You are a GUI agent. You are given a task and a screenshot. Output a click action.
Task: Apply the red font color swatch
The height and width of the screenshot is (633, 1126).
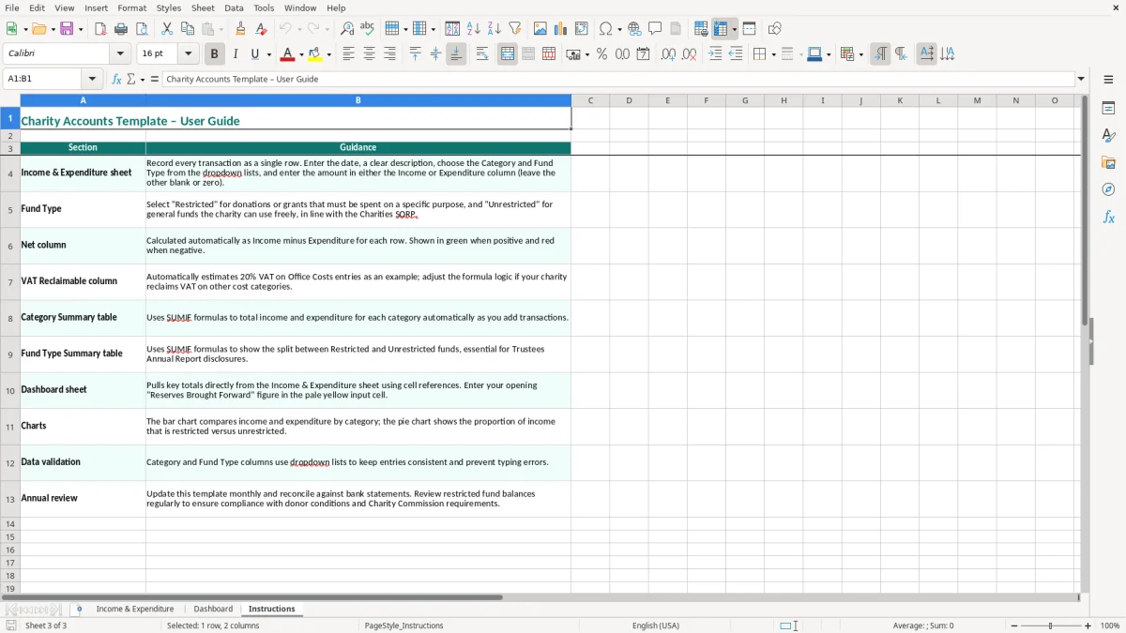pyautogui.click(x=288, y=54)
